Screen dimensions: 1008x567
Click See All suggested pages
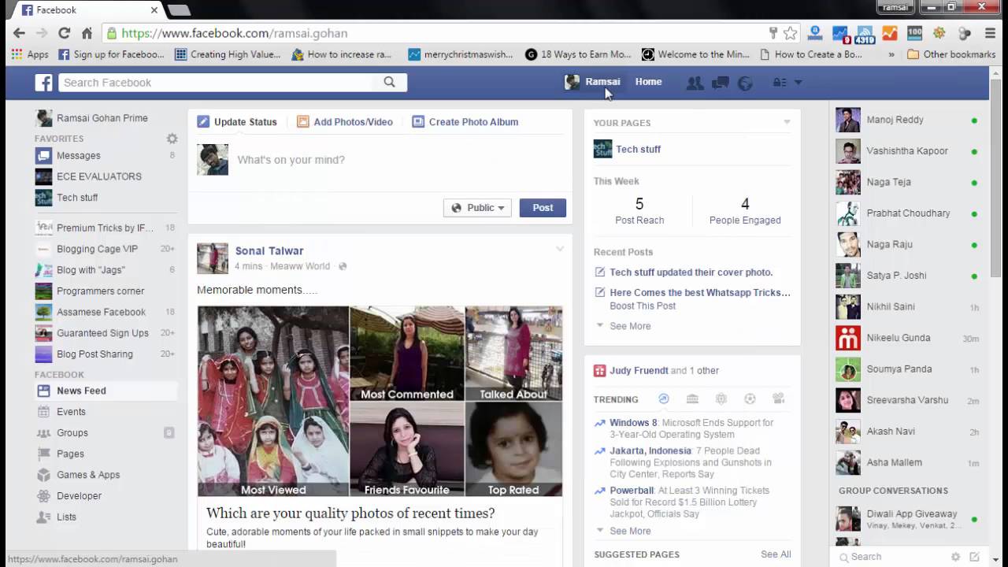pos(776,554)
